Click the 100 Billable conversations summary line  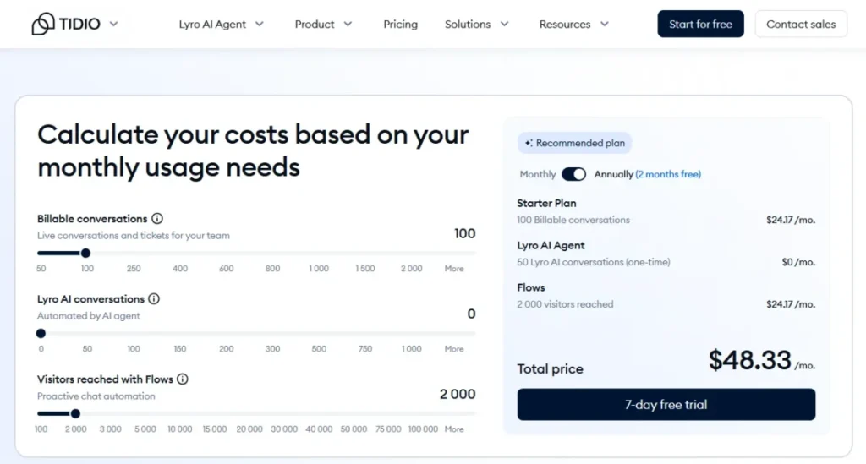pyautogui.click(x=573, y=220)
